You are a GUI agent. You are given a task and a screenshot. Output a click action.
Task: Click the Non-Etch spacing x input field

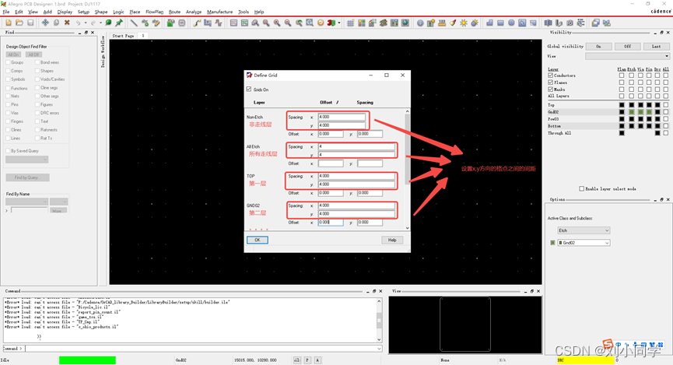(341, 117)
